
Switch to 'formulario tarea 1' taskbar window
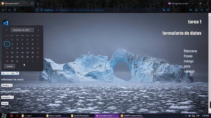107,116
